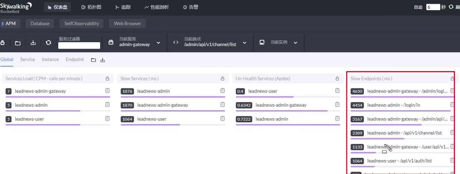
Task: Switch to the SelfObservability tab
Action: click(82, 24)
